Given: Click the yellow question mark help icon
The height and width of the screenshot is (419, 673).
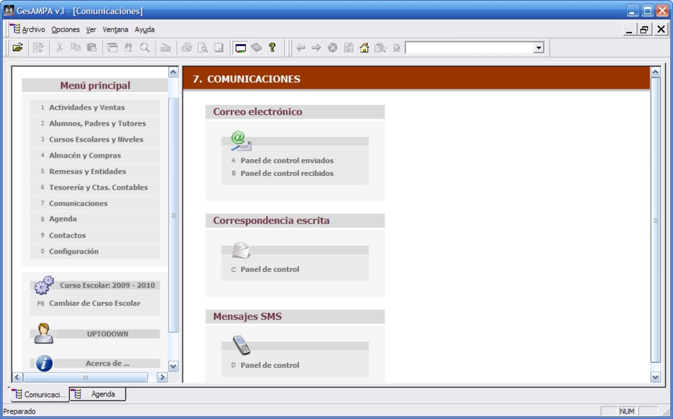Looking at the screenshot, I should tap(272, 48).
